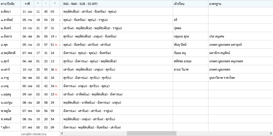Image resolution: width=273 pixels, height=136 pixels.
Task: Click the ๐.มฤตยู KP cell starting เสาร์(๗) - อาทิตย์(๑)
Action: pyautogui.click(x=118, y=94)
